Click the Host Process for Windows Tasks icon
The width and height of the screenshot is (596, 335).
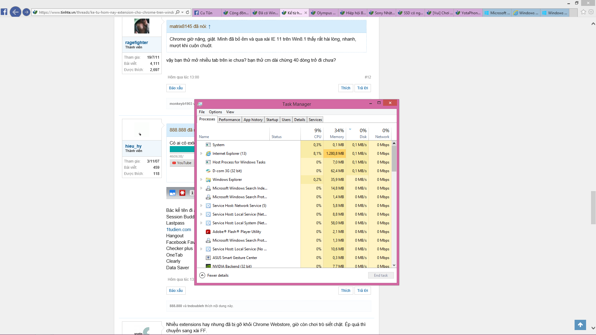point(208,162)
